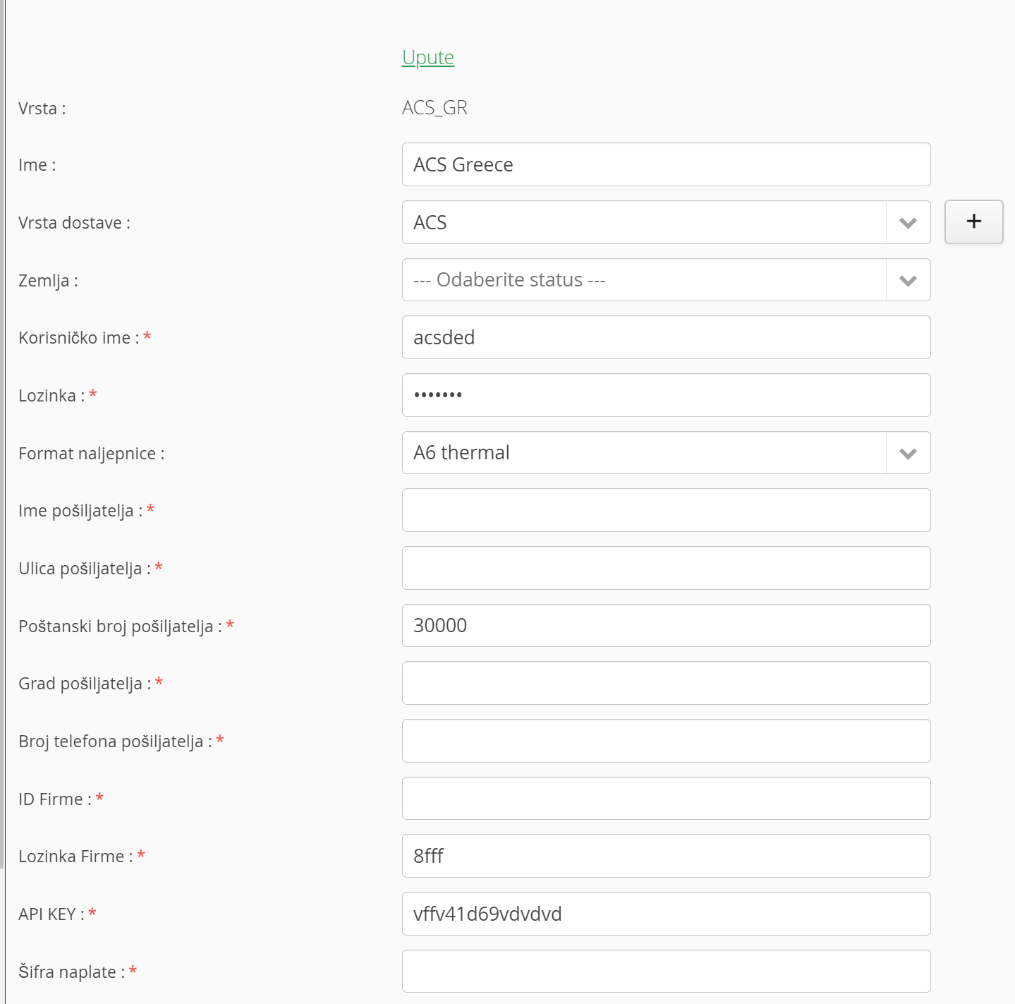Select the ID Firme input field
Screen dimensions: 1015x1004
pos(666,799)
